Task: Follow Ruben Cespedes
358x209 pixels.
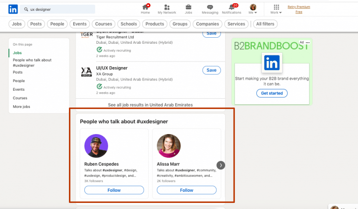Action: tap(114, 190)
